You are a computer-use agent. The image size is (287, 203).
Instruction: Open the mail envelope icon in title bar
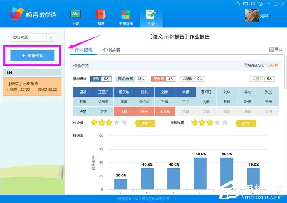pyautogui.click(x=245, y=4)
